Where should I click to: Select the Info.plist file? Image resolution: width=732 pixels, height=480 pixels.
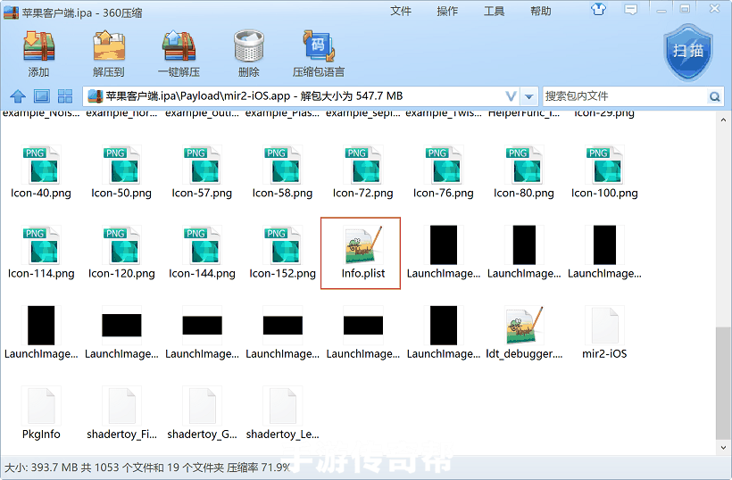click(x=363, y=252)
